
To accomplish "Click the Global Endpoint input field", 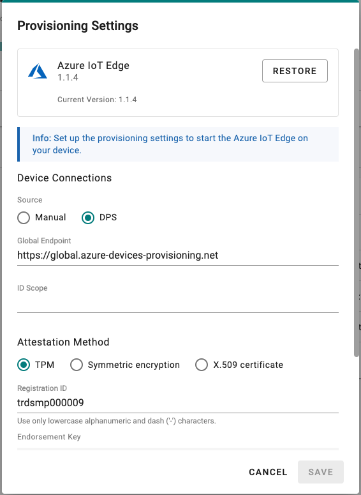I will (x=178, y=255).
